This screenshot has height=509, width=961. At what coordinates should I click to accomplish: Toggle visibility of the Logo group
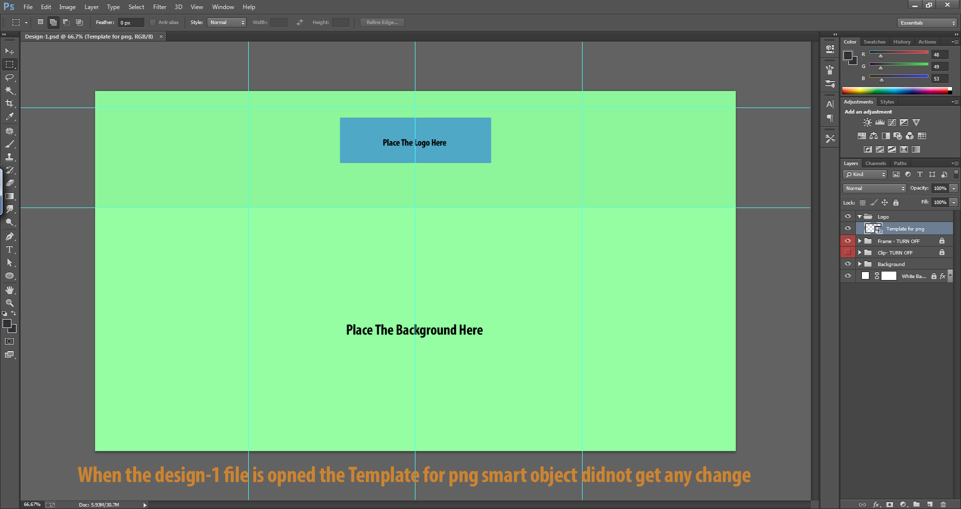848,216
